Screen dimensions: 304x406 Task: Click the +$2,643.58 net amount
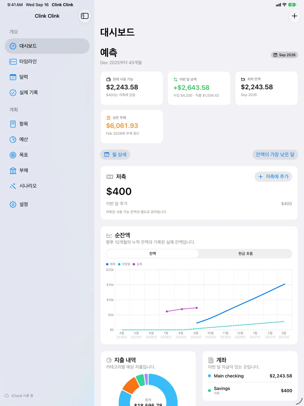[x=191, y=88]
